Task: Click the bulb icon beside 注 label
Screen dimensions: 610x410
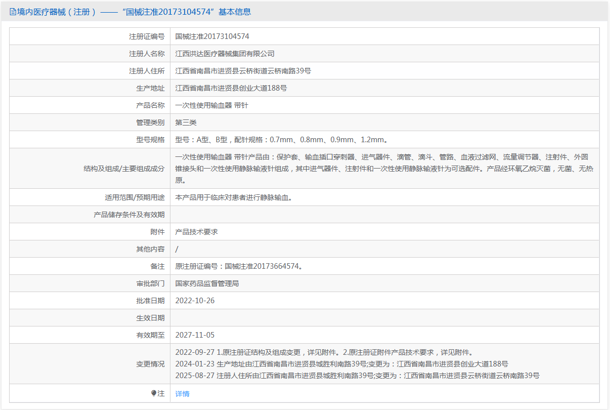Action: click(x=154, y=393)
